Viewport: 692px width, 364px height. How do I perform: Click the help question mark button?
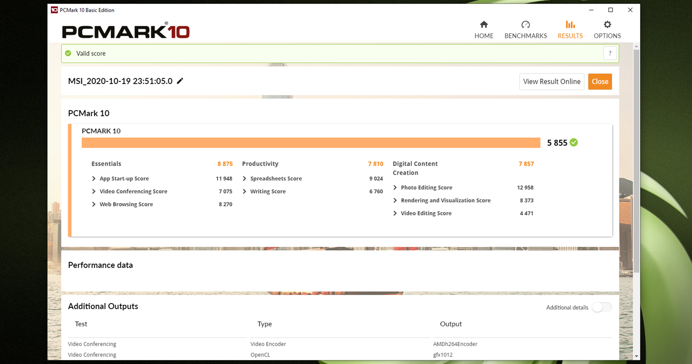pyautogui.click(x=610, y=53)
